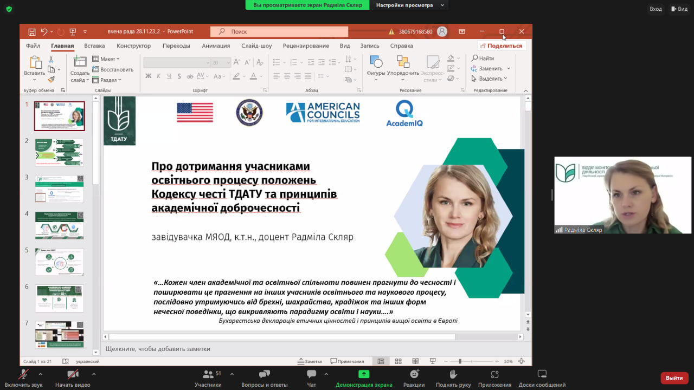Open the Вставка ribbon tab
The image size is (694, 390).
point(94,46)
